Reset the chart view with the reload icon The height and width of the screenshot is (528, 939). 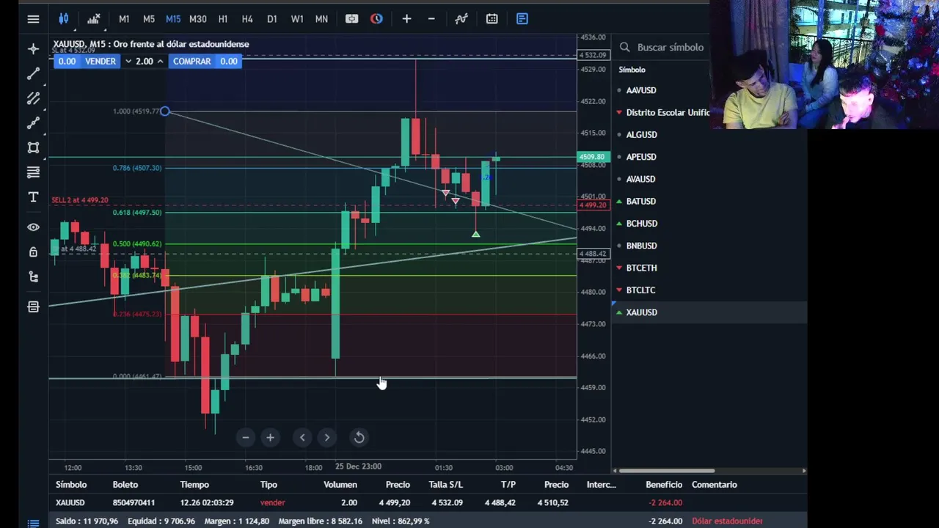(x=359, y=438)
